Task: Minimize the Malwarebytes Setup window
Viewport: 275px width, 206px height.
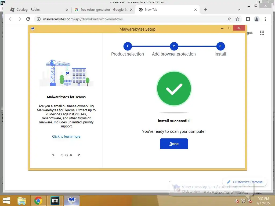Action: pos(222,28)
